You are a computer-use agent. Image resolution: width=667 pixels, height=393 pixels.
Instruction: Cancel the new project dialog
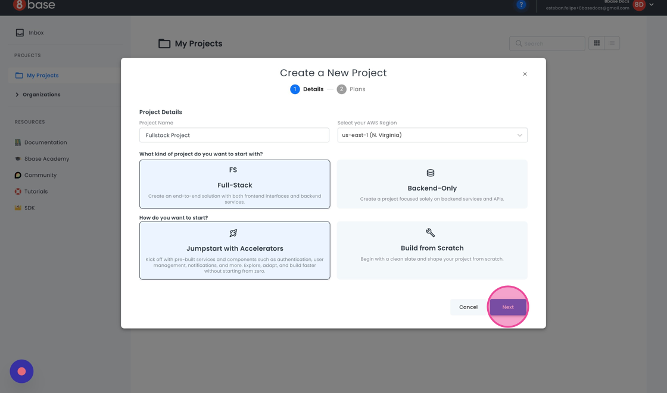pyautogui.click(x=468, y=307)
